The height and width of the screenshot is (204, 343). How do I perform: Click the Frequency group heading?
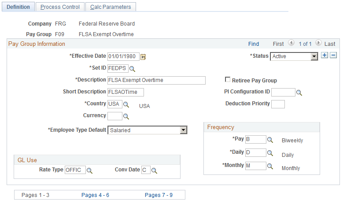point(221,127)
